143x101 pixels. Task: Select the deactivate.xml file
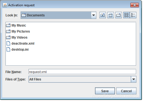pos(20,44)
